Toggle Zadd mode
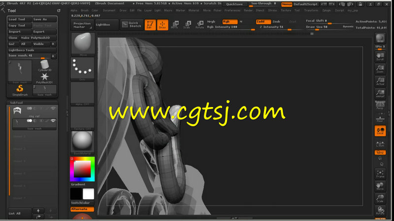Viewport: 394px width, 221px height. (263, 22)
